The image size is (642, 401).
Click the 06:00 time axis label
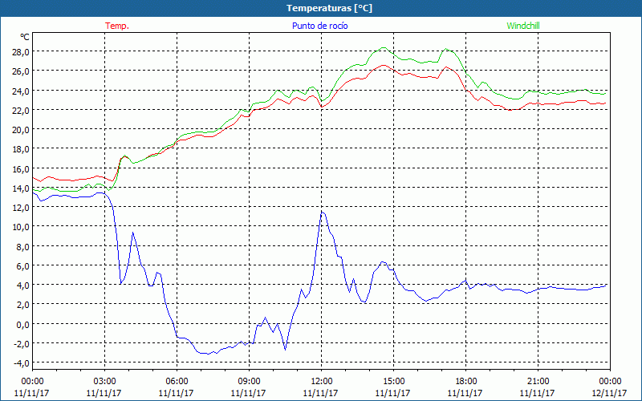click(177, 381)
